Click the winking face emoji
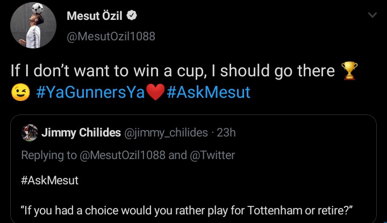The width and height of the screenshot is (387, 223). coord(20,92)
